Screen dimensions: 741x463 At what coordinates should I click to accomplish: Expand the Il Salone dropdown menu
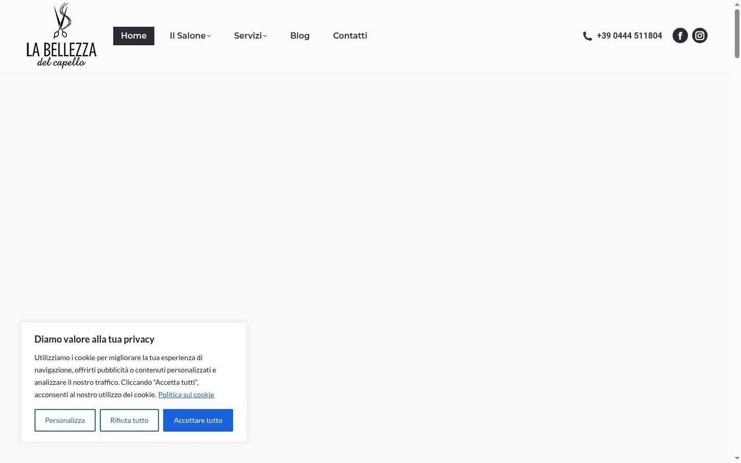pyautogui.click(x=190, y=36)
